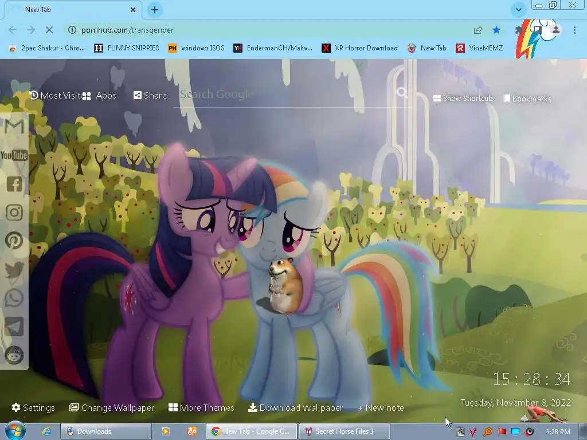Viewport: 587px width, 440px height.
Task: Add a New note
Action: [x=381, y=408]
